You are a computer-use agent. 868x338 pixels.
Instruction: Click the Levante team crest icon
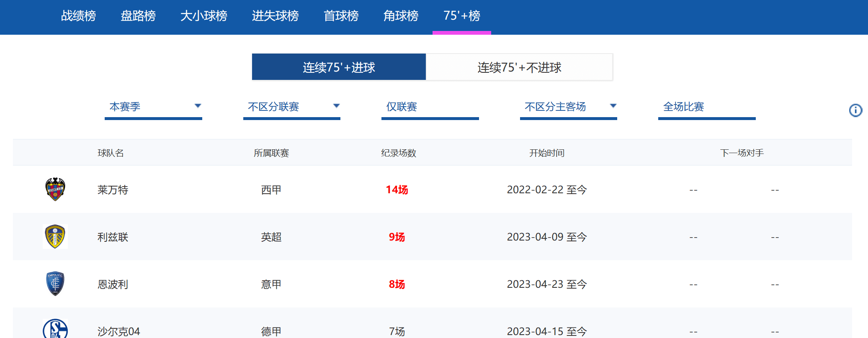(55, 189)
